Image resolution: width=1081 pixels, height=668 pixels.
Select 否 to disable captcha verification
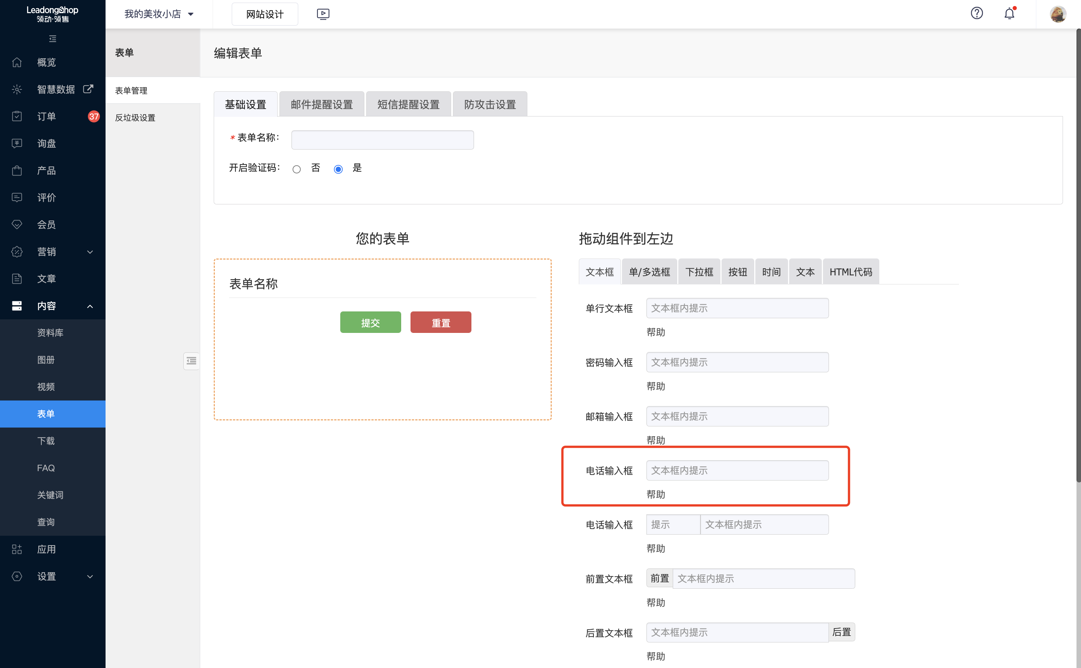coord(296,169)
